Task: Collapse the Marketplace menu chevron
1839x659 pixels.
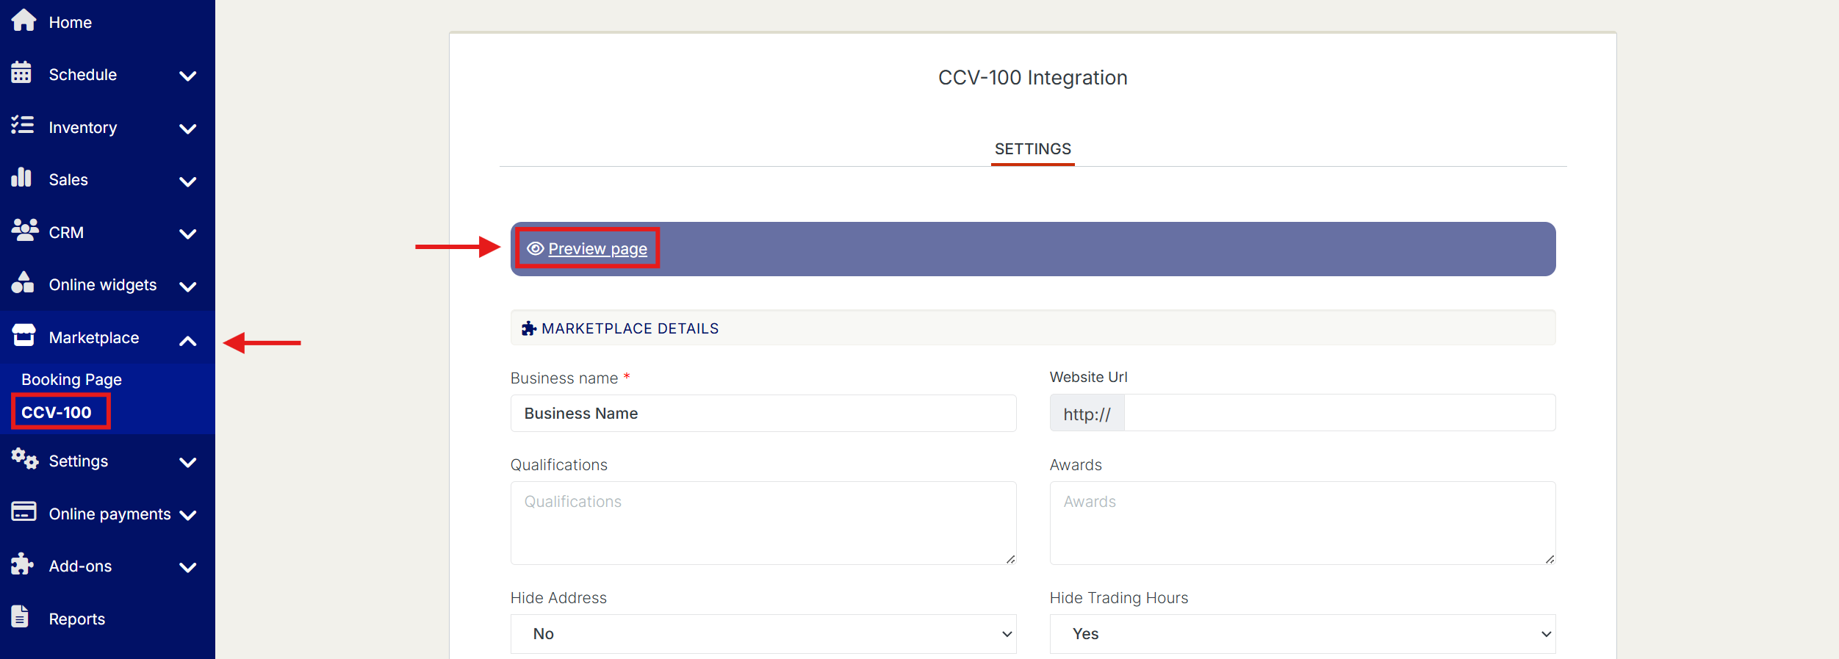Action: tap(188, 340)
